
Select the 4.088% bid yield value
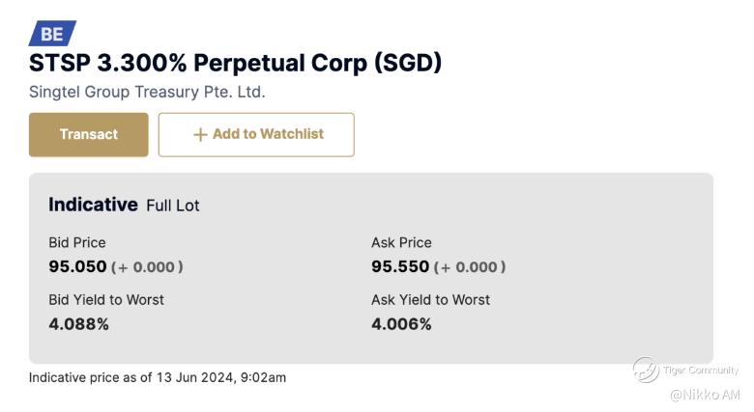coord(79,324)
